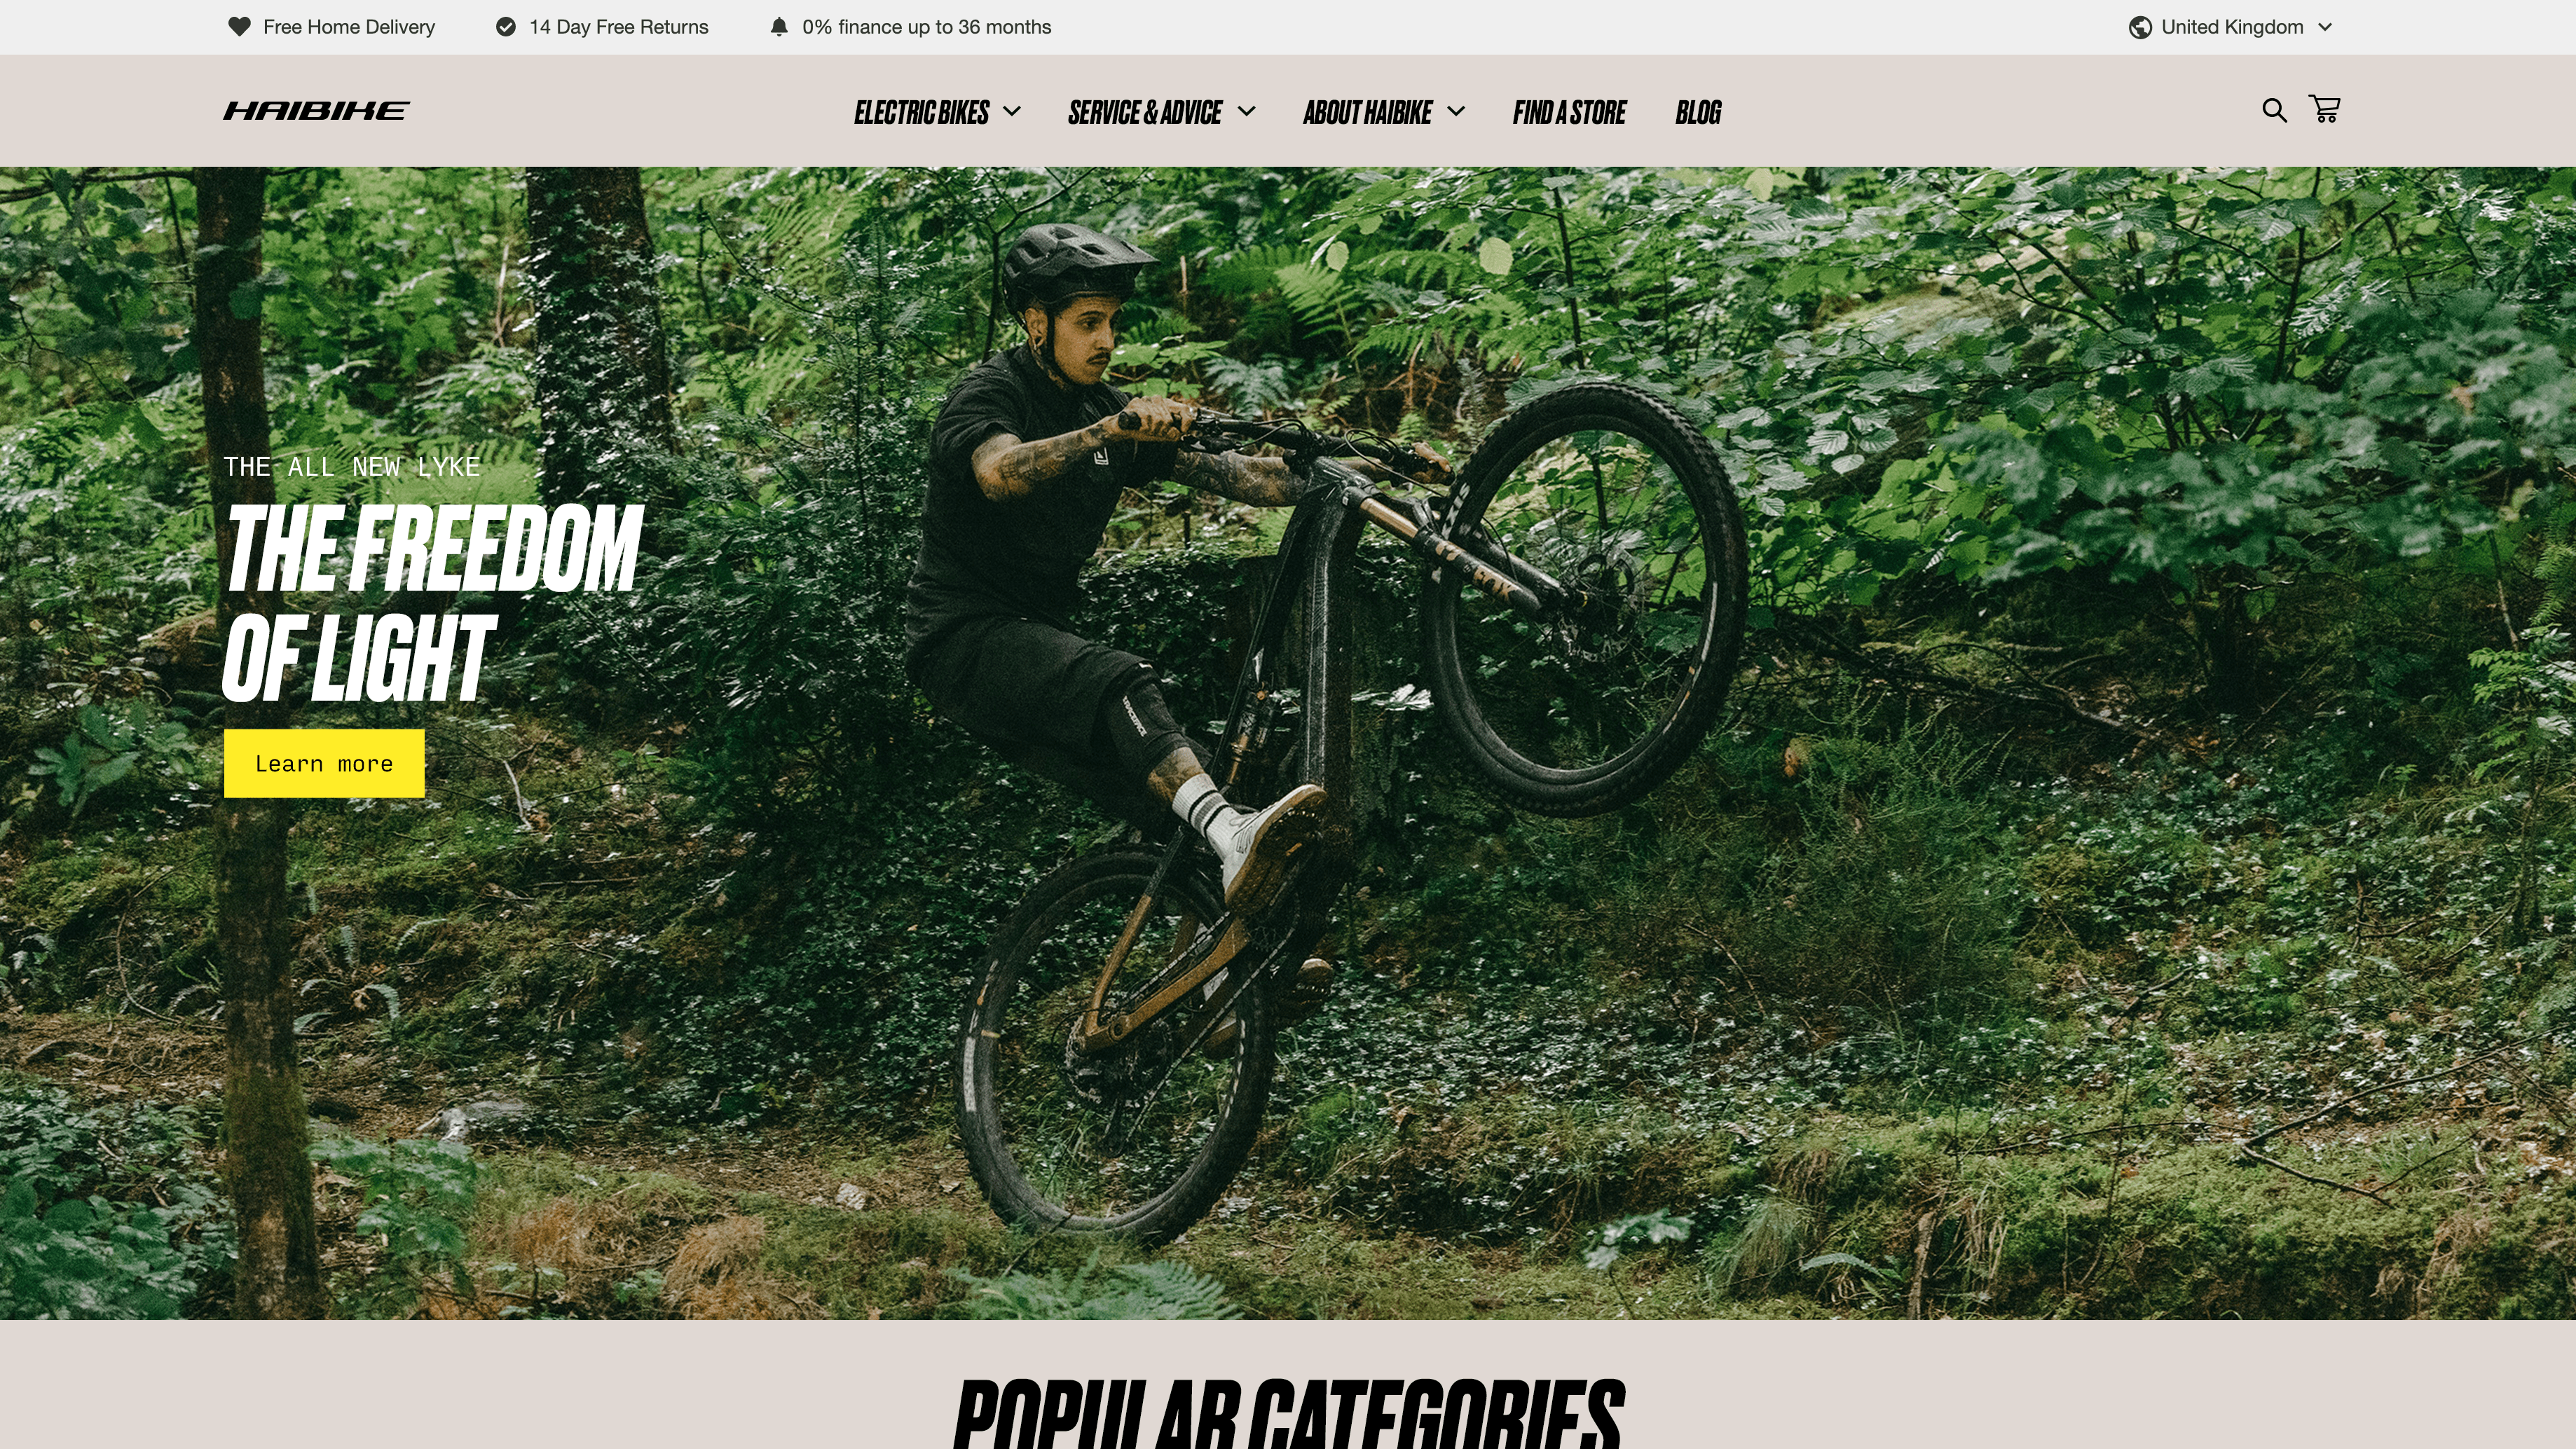Click the Free Home Delivery text
This screenshot has width=2576, height=1449.
(348, 27)
